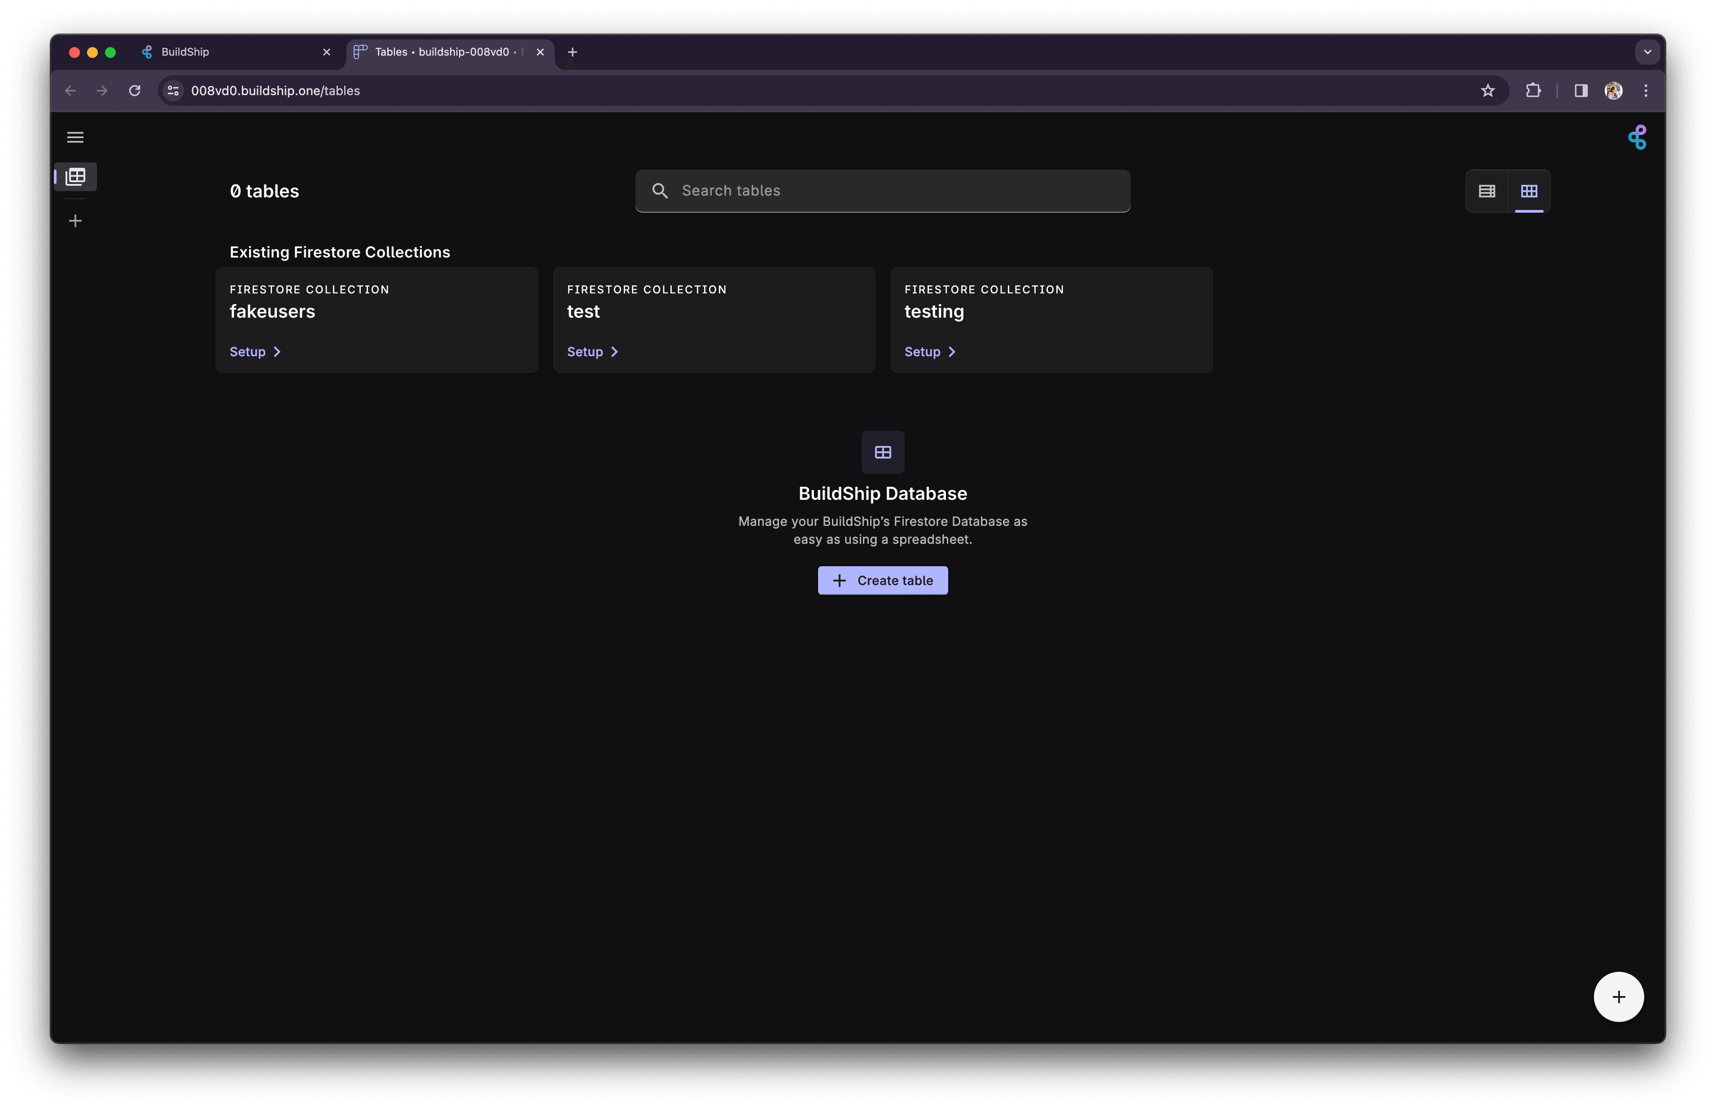The height and width of the screenshot is (1110, 1716).
Task: Open Chrome's three-dot menu
Action: pos(1646,91)
